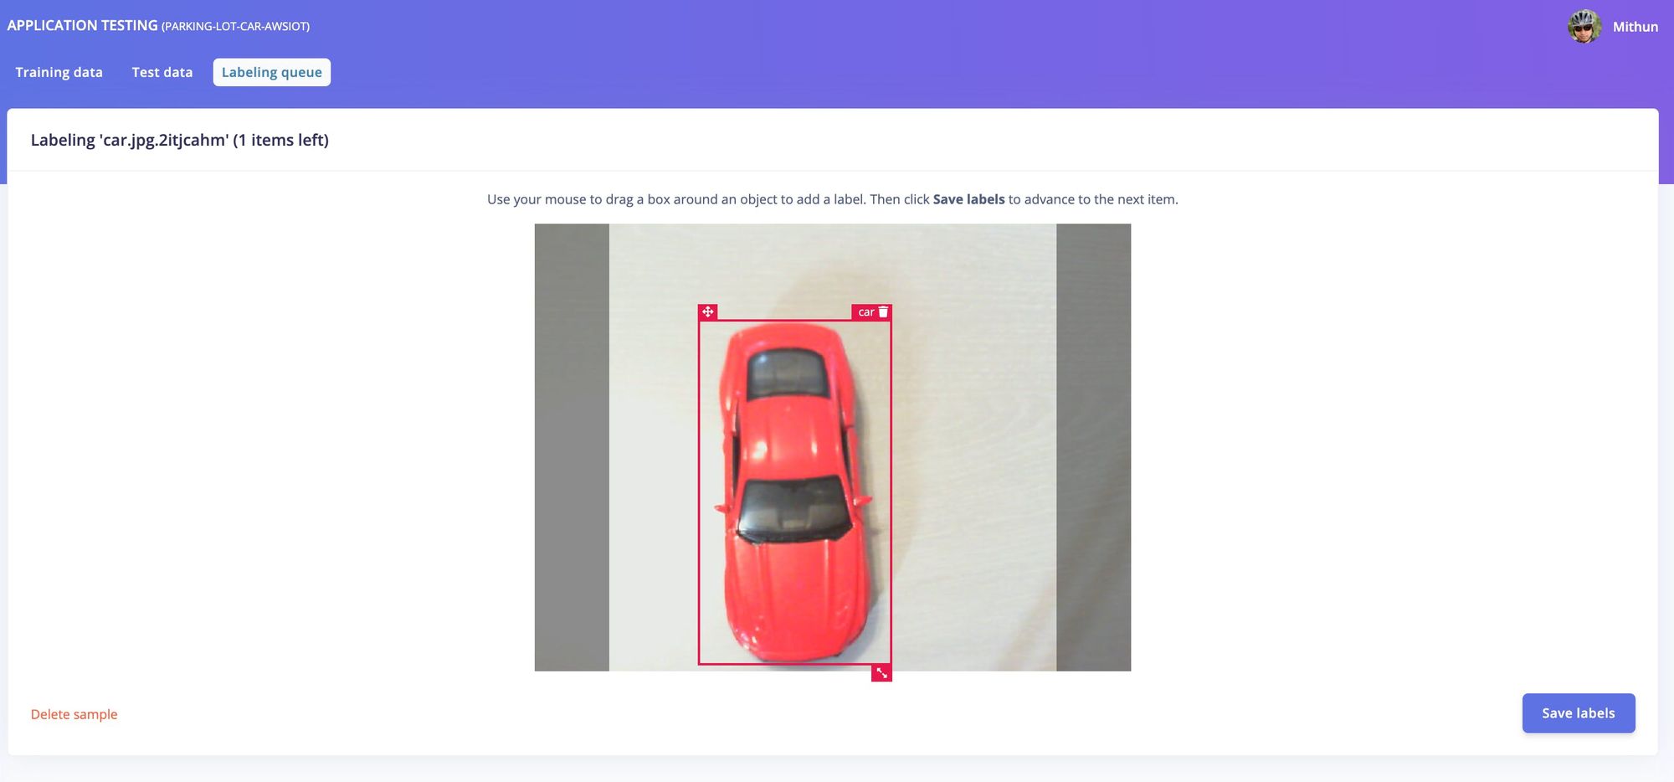Click the left gray padding strip of the image

572,447
